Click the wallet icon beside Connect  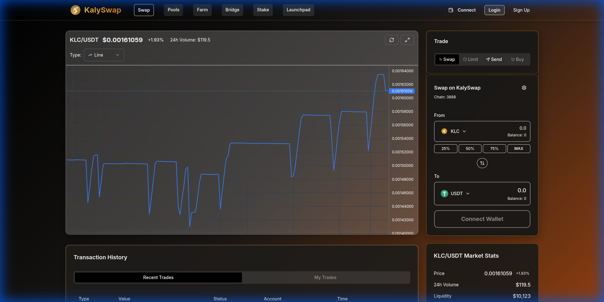click(450, 10)
